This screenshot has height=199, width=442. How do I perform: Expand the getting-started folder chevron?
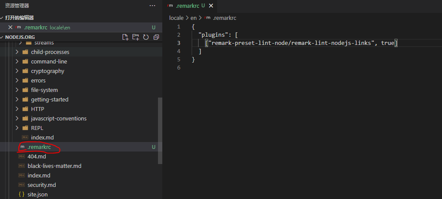(x=17, y=99)
